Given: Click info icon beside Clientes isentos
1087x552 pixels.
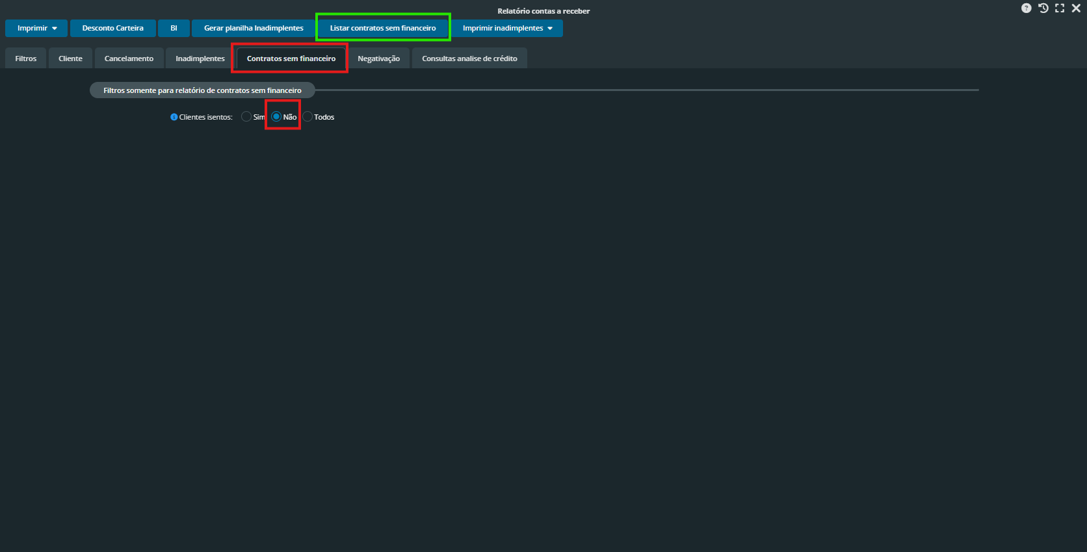Looking at the screenshot, I should click(x=174, y=117).
